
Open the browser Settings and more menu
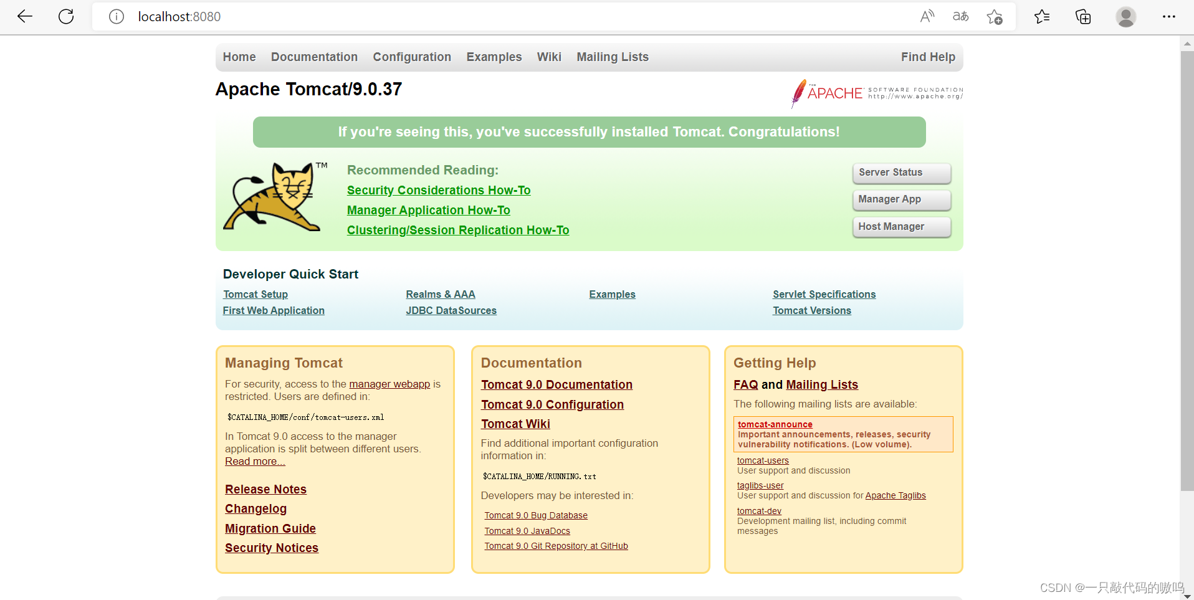[x=1168, y=17]
